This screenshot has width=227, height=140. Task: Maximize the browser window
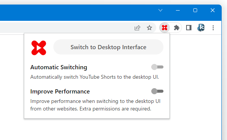(x=195, y=10)
